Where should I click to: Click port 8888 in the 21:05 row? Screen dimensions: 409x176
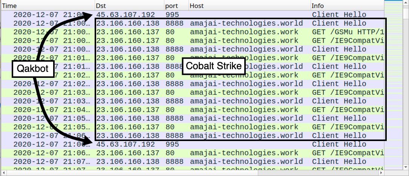[x=174, y=118]
